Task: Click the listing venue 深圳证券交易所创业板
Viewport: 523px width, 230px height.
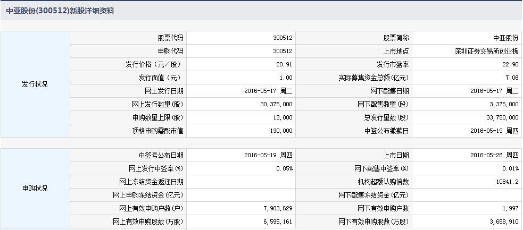Action: tap(486, 52)
